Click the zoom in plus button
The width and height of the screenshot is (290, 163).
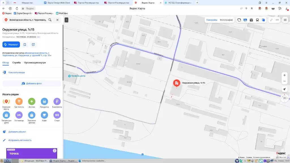point(284,75)
